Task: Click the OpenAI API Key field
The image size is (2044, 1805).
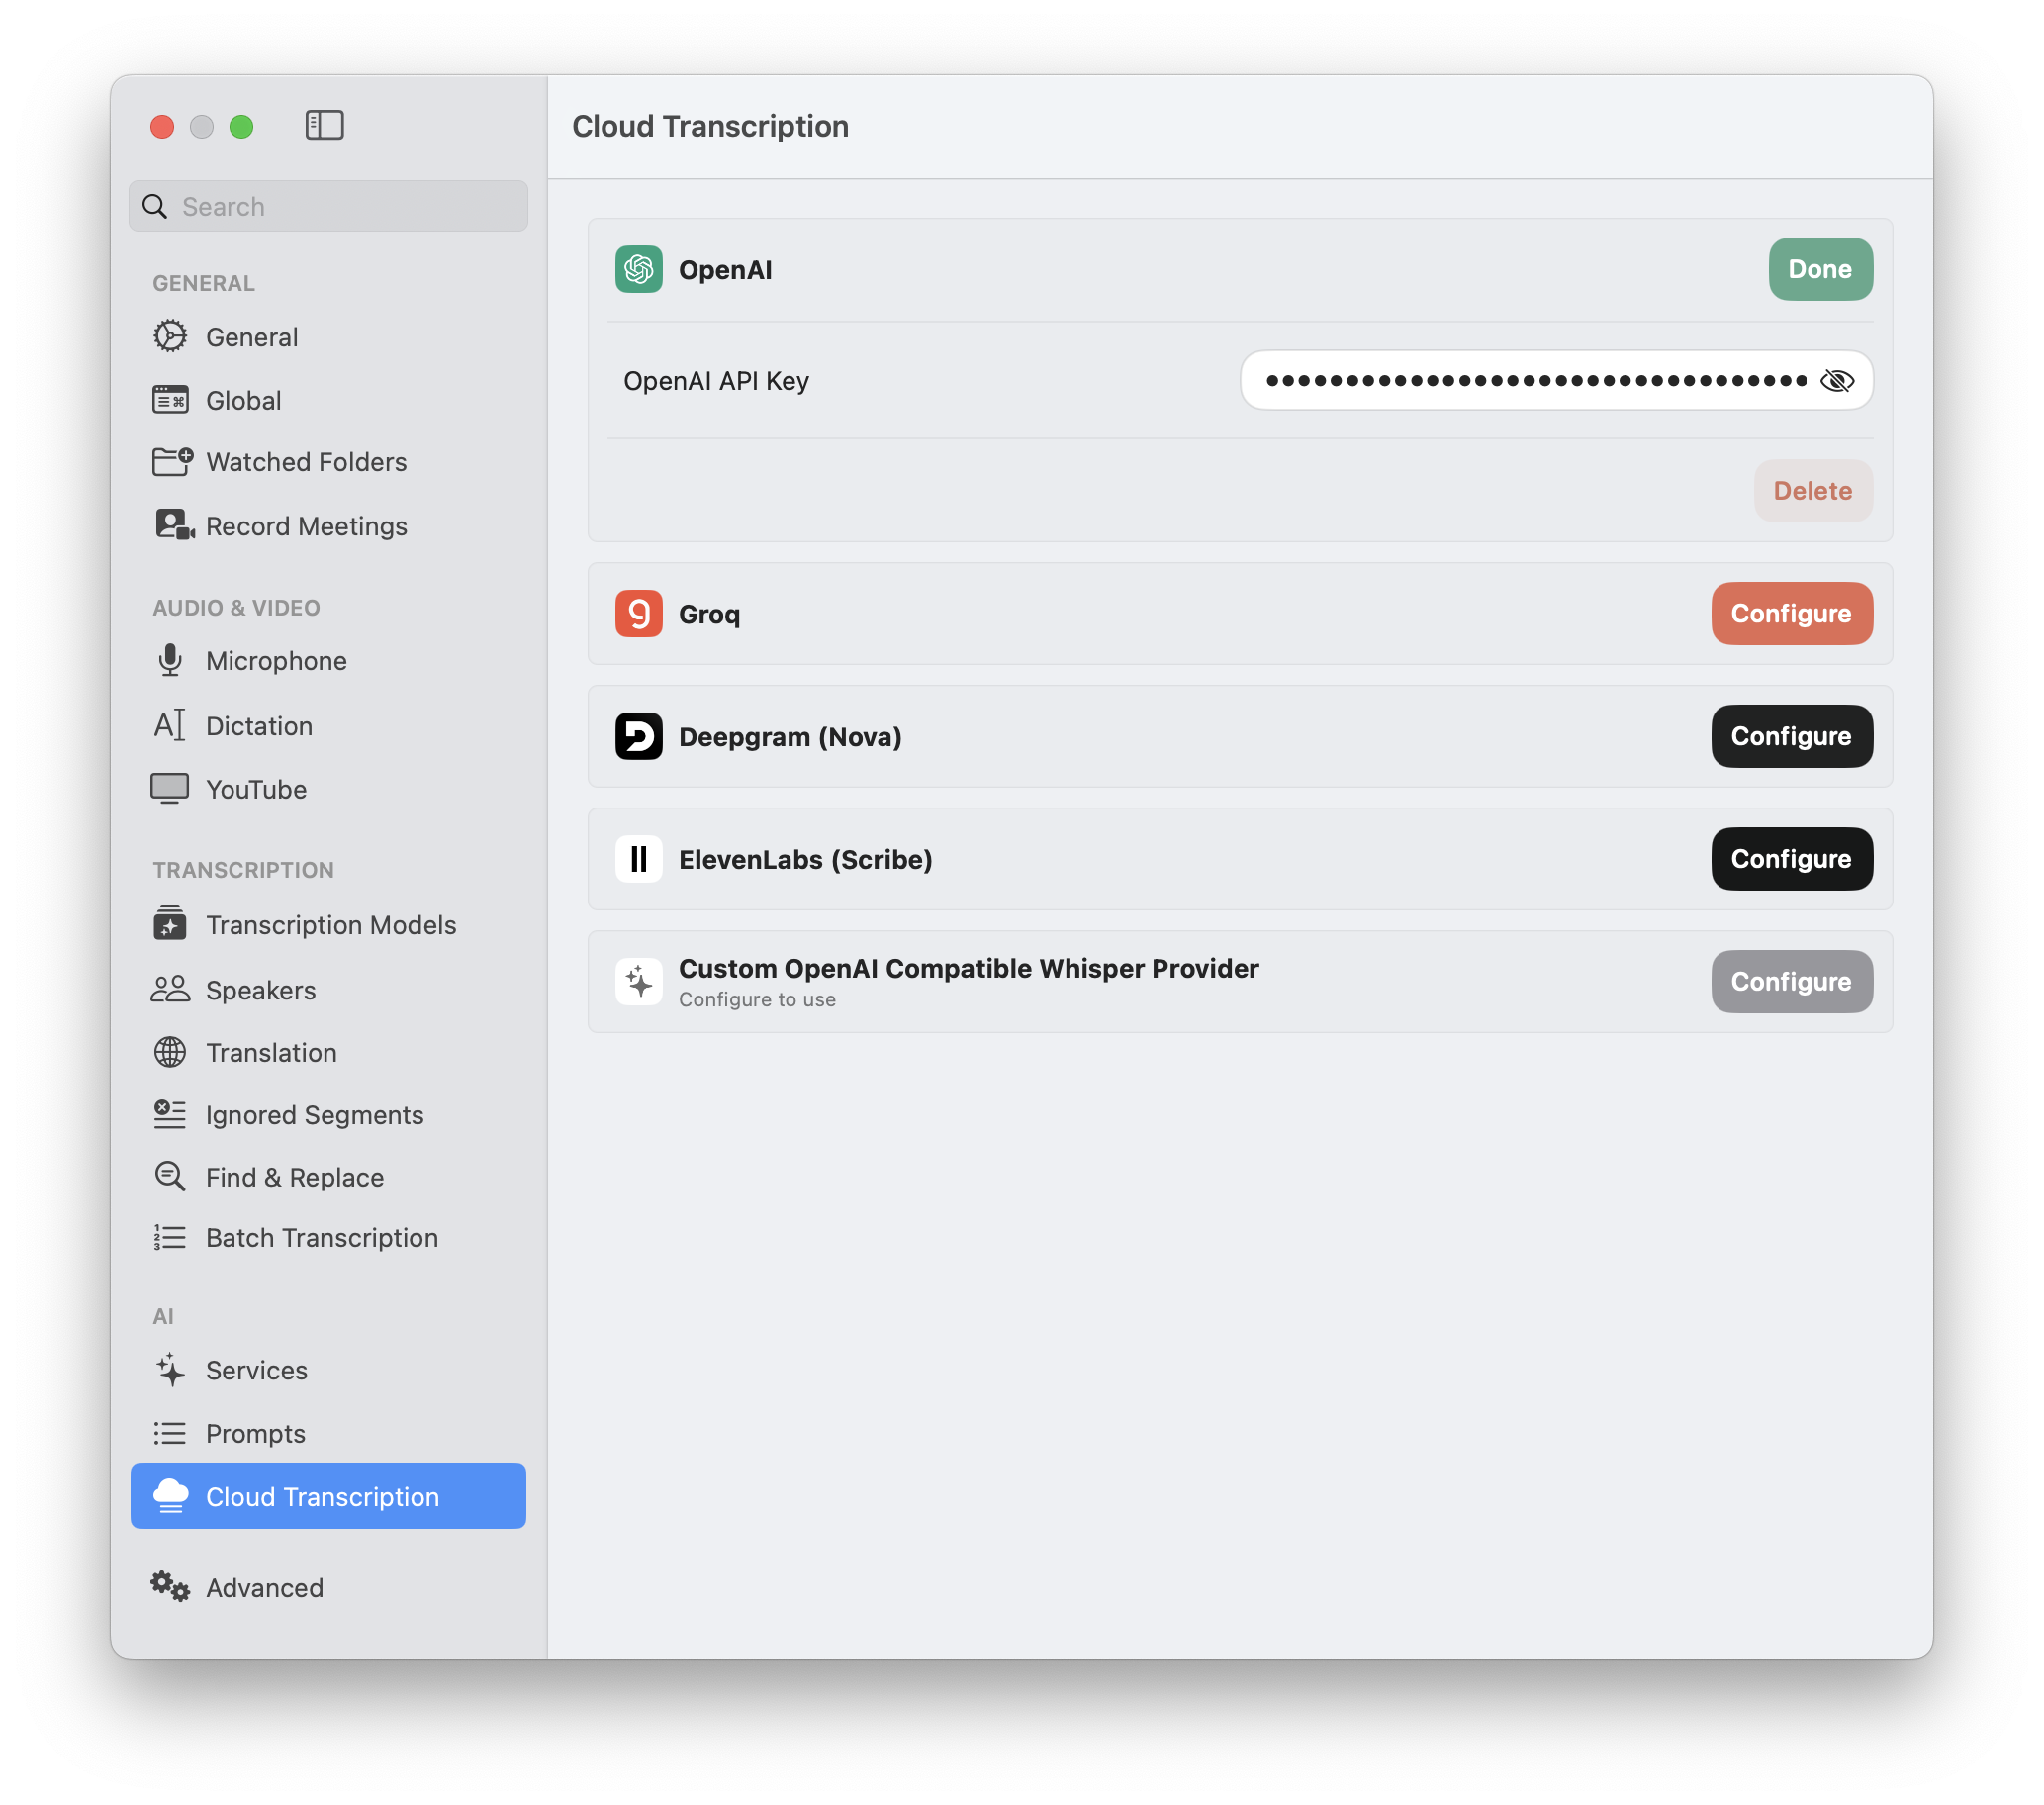Action: [1556, 380]
